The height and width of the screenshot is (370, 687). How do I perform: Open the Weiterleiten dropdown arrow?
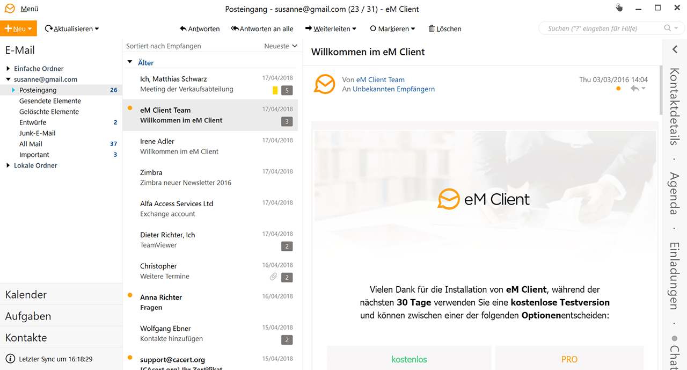[354, 29]
